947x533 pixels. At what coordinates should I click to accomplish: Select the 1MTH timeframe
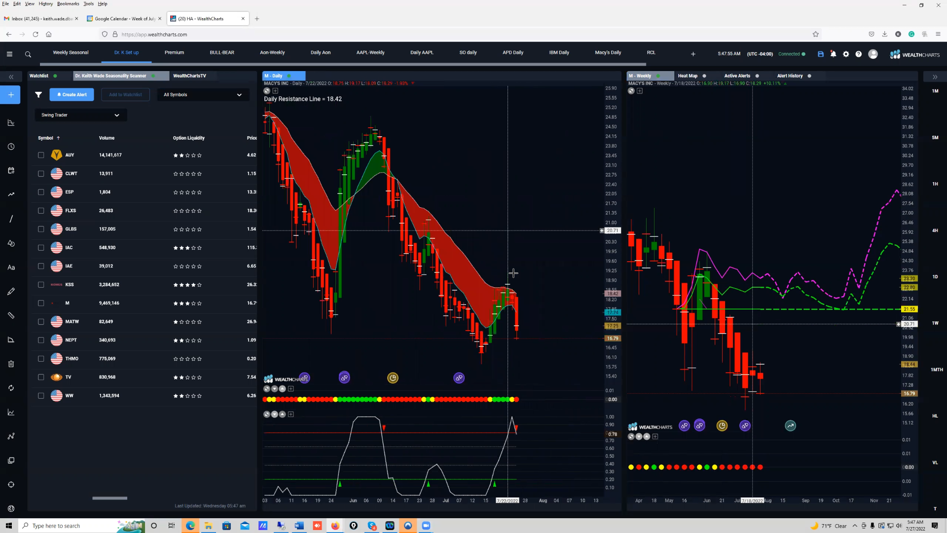tap(936, 370)
